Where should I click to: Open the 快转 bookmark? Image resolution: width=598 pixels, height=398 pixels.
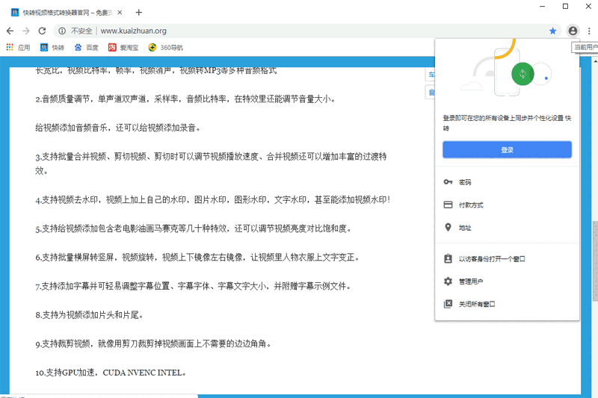(52, 47)
